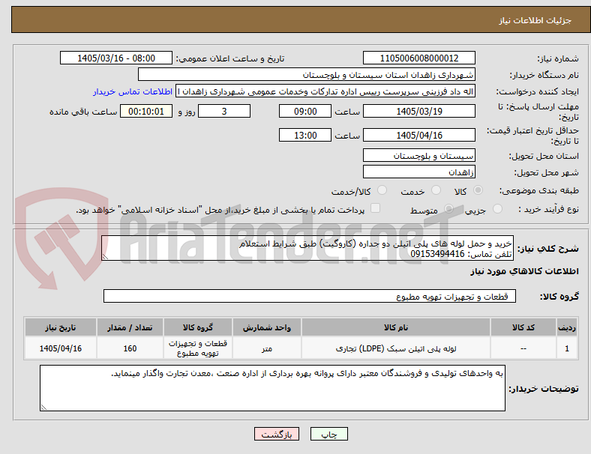The width and height of the screenshot is (591, 454).
Task: Click the کد کالا column header
Action: point(523,327)
